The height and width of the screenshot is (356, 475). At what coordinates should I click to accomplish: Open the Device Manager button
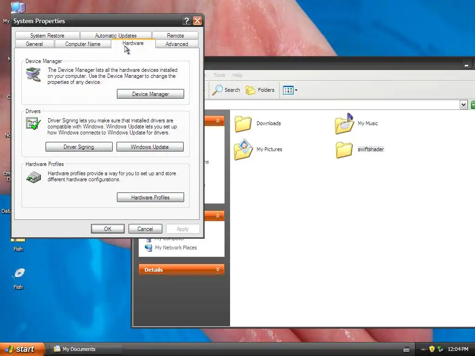[x=150, y=94]
